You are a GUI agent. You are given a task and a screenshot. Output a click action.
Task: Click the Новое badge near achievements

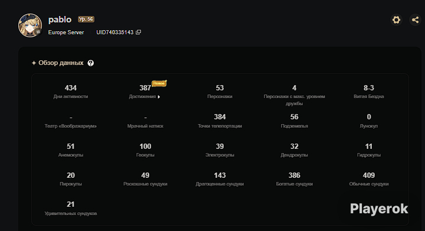159,83
